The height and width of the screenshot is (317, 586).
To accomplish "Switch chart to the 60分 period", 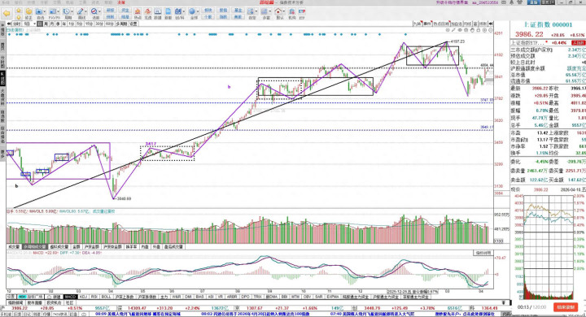I will (x=109, y=24).
